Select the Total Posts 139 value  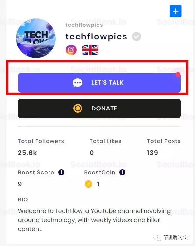click(x=152, y=153)
